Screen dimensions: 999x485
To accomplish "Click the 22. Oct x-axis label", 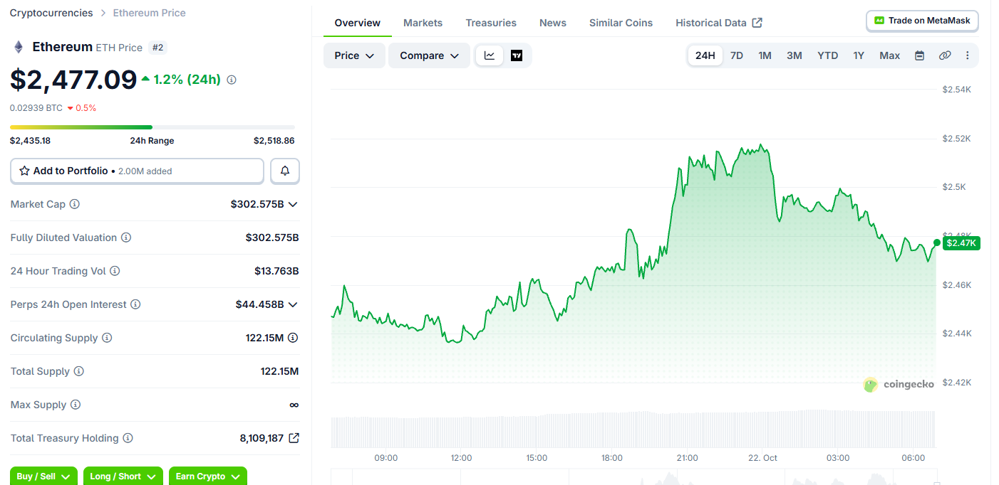I will coord(762,458).
